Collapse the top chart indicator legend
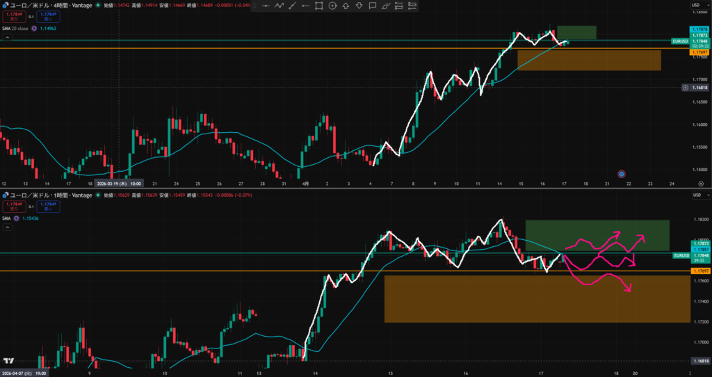Screen dimensions: 712x377 [8, 37]
